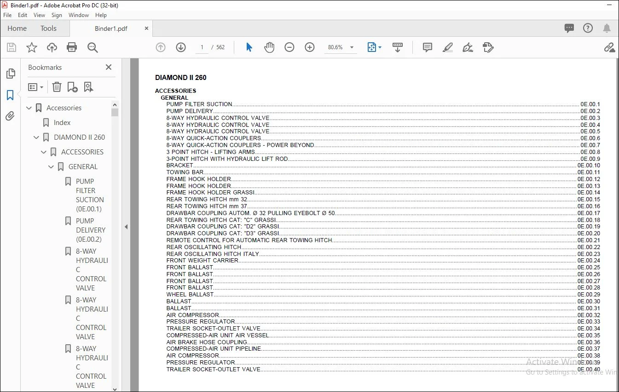
Task: Delete the selected bookmark
Action: (x=57, y=87)
